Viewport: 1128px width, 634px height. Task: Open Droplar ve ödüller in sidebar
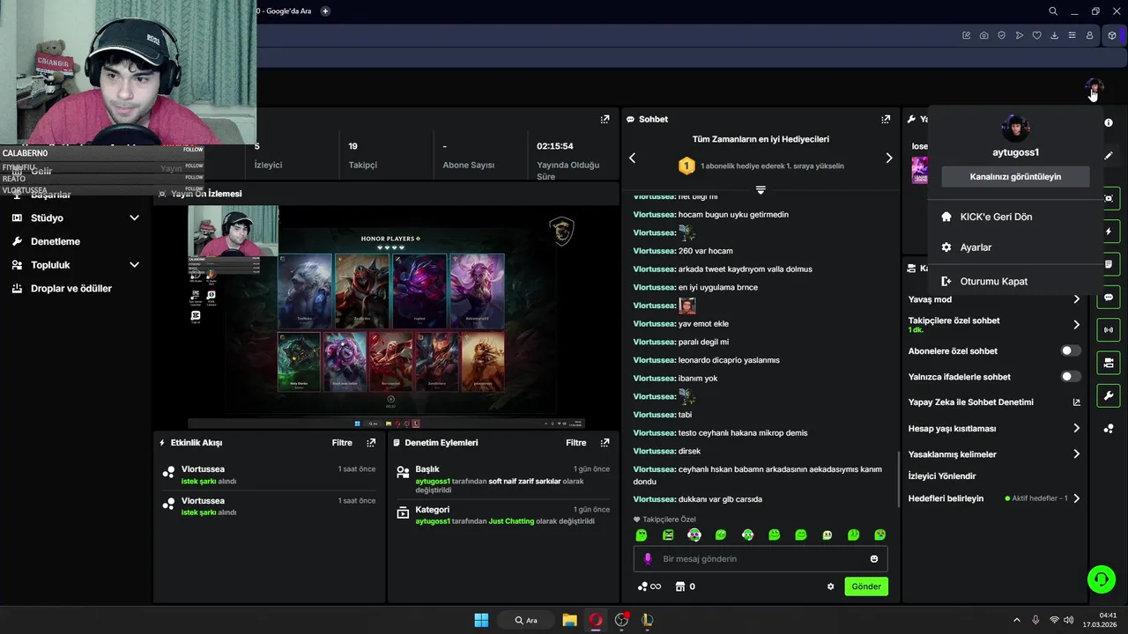click(71, 289)
